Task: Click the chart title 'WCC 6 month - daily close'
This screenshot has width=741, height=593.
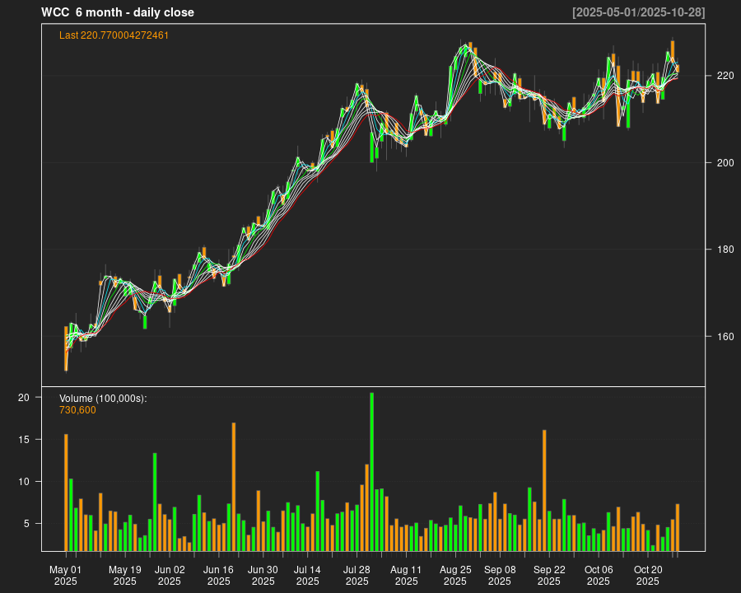Action: click(x=118, y=12)
